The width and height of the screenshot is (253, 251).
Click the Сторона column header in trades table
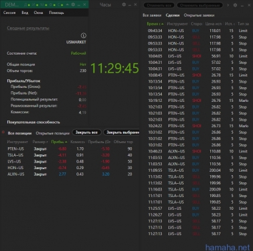tap(196, 24)
